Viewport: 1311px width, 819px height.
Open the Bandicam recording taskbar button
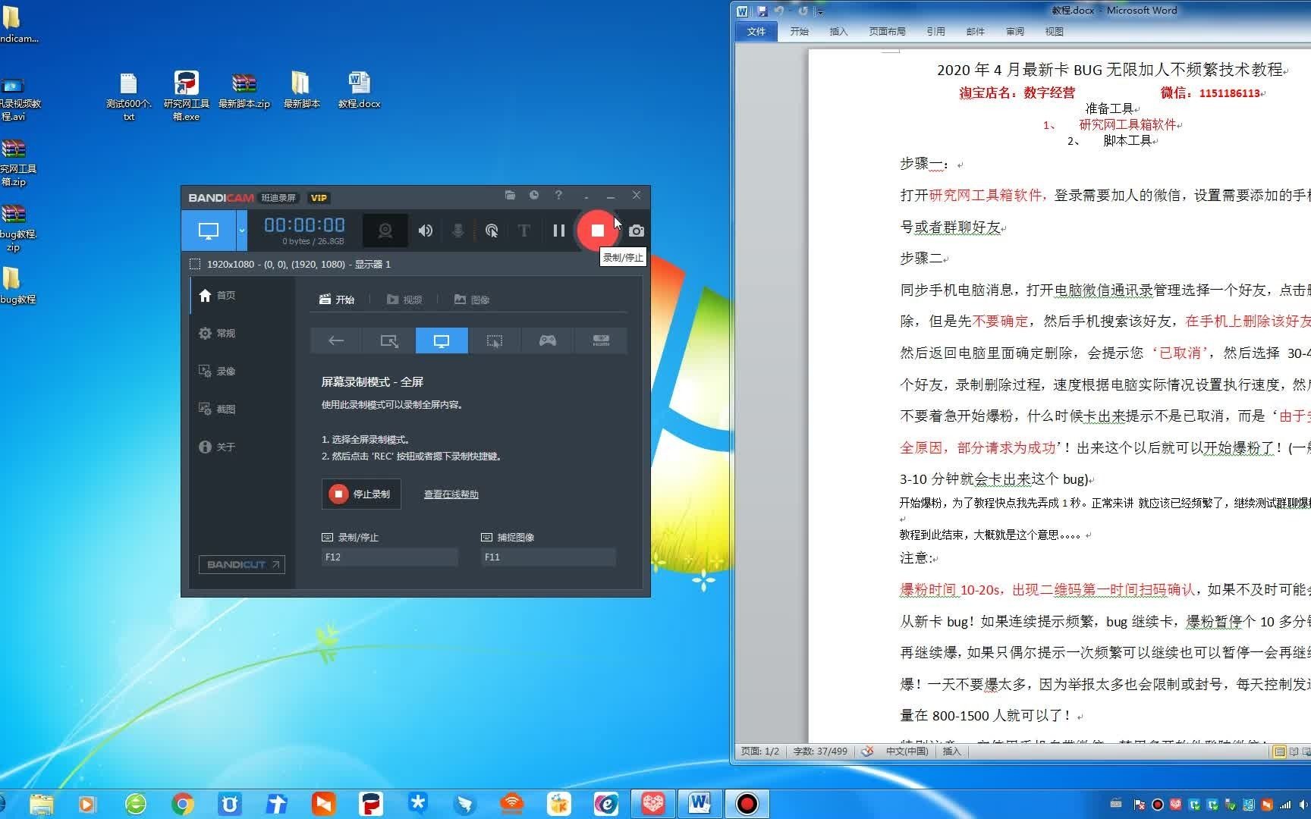point(747,803)
